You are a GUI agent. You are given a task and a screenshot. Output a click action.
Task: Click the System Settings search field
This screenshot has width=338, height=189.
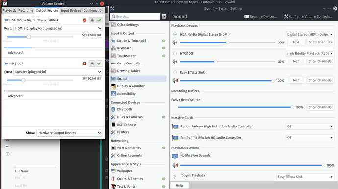pos(135,16)
